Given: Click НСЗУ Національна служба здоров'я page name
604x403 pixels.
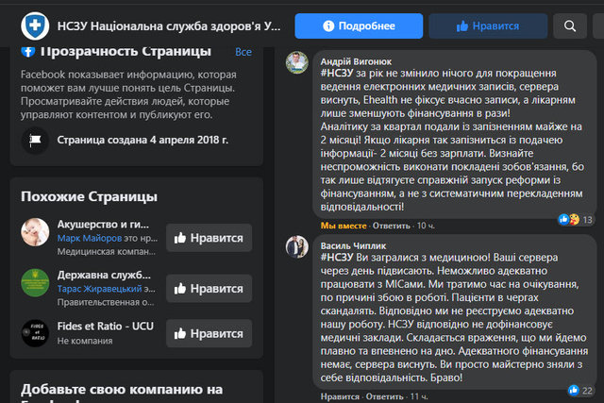Looking at the screenshot, I should (169, 26).
